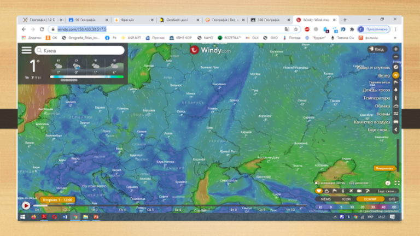Click the webcam camera icon
Viewport: 420px width, 236px height.
(x=359, y=191)
